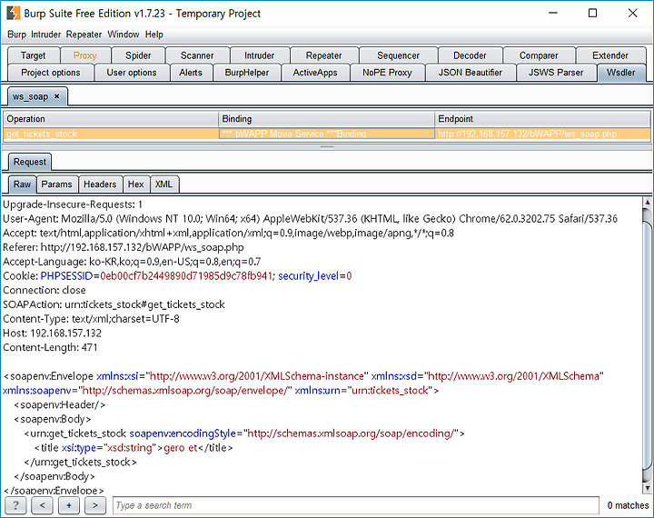Open the JSON Beautifier tab
The width and height of the screenshot is (654, 518).
(x=471, y=73)
